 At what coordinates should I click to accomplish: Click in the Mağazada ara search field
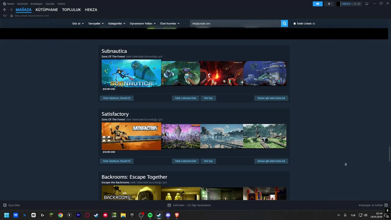pos(236,24)
